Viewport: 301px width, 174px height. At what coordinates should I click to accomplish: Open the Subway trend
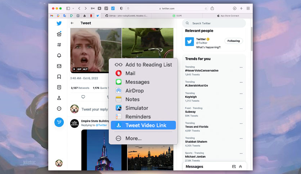[190, 112]
